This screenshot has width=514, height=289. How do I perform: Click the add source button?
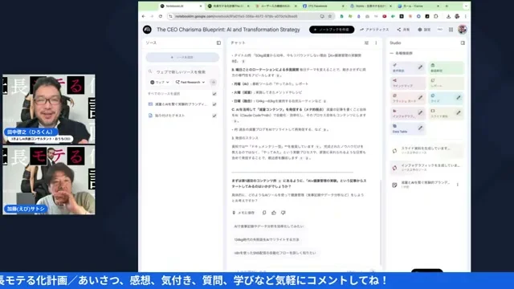182,57
